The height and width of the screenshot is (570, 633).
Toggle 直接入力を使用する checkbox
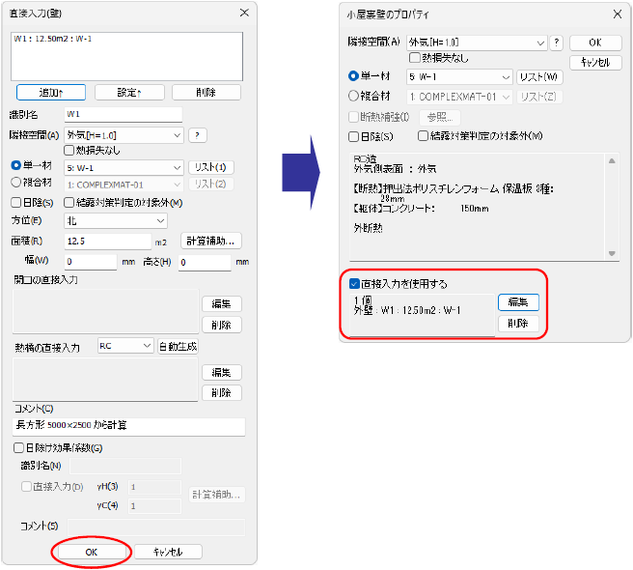354,284
